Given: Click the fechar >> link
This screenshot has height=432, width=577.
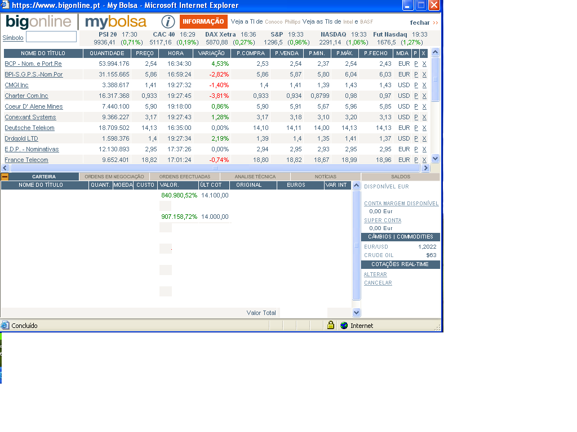Looking at the screenshot, I should pyautogui.click(x=424, y=22).
